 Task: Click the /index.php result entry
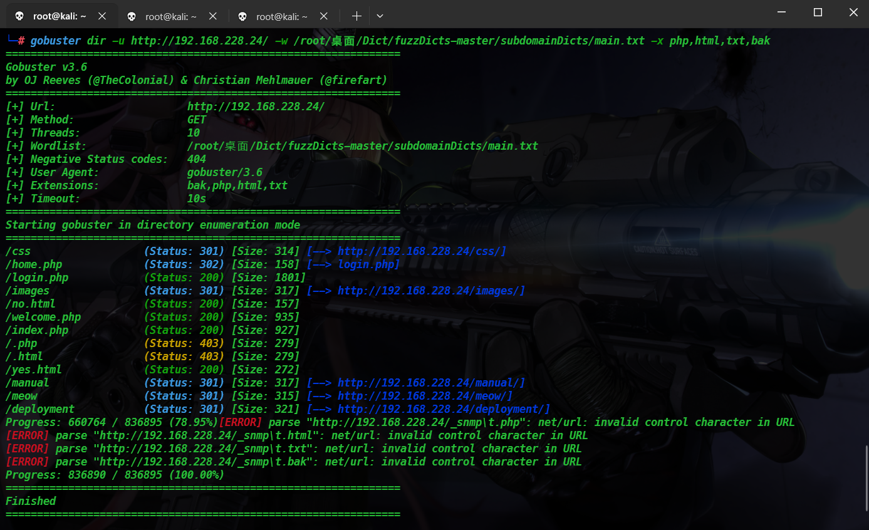(37, 330)
